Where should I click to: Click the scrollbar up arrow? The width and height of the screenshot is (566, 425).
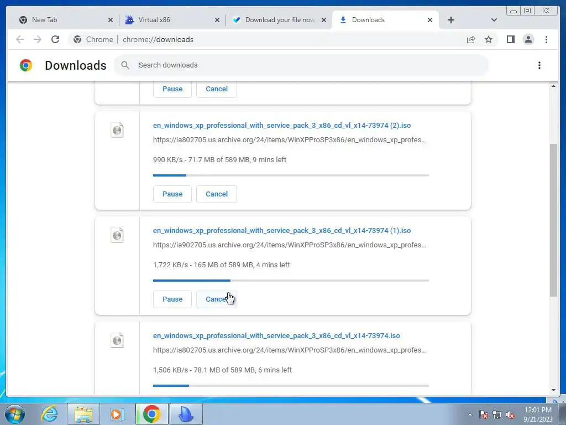[x=554, y=86]
